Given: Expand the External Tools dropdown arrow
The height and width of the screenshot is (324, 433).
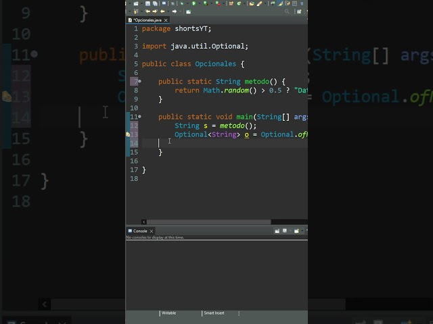Looking at the screenshot, I should [x=224, y=3].
